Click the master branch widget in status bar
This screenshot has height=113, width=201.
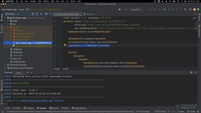coord(192,111)
